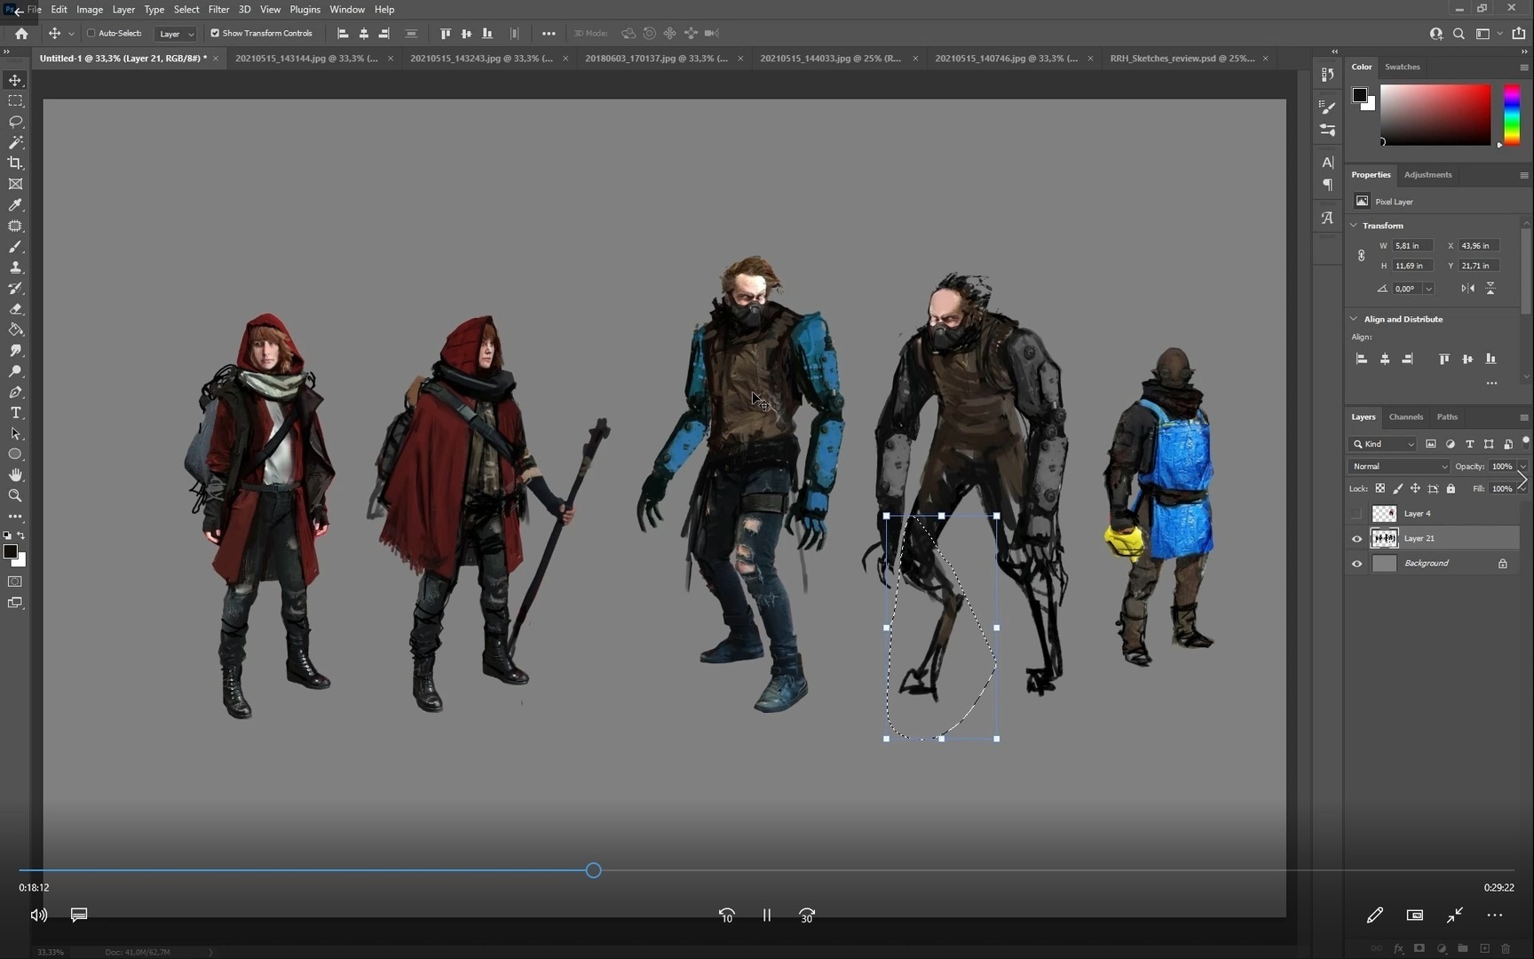1534x959 pixels.
Task: Click the foreground color swatch in Color panel
Action: (x=1359, y=95)
